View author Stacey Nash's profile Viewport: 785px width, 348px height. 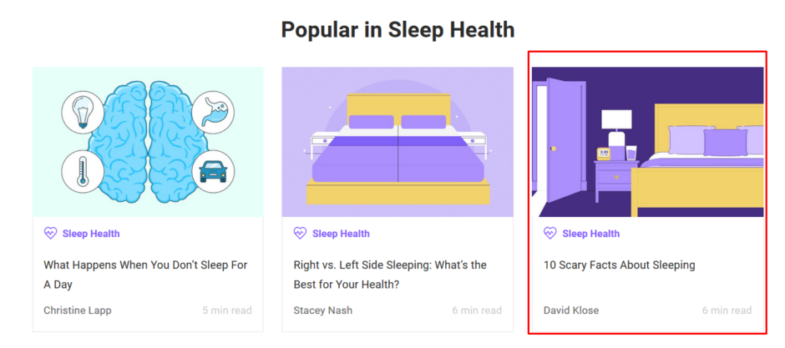click(x=322, y=310)
